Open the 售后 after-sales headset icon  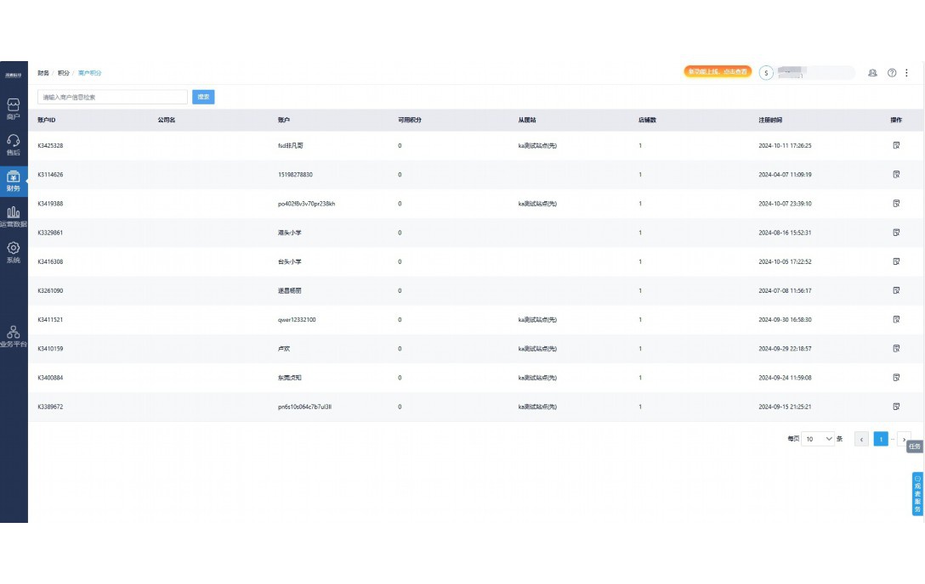[x=14, y=145]
